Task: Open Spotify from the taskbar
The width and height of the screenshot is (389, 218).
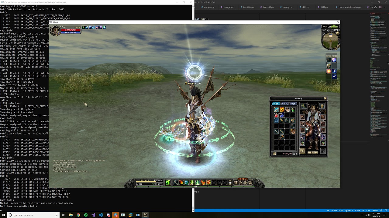Action: pos(86,215)
